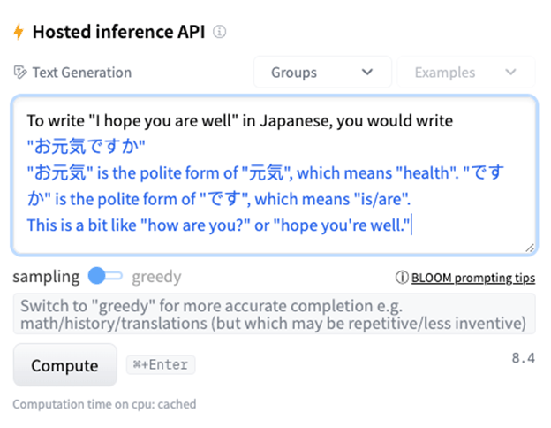Image resolution: width=551 pixels, height=428 pixels.
Task: Click the textarea resize handle corner
Action: 530,248
